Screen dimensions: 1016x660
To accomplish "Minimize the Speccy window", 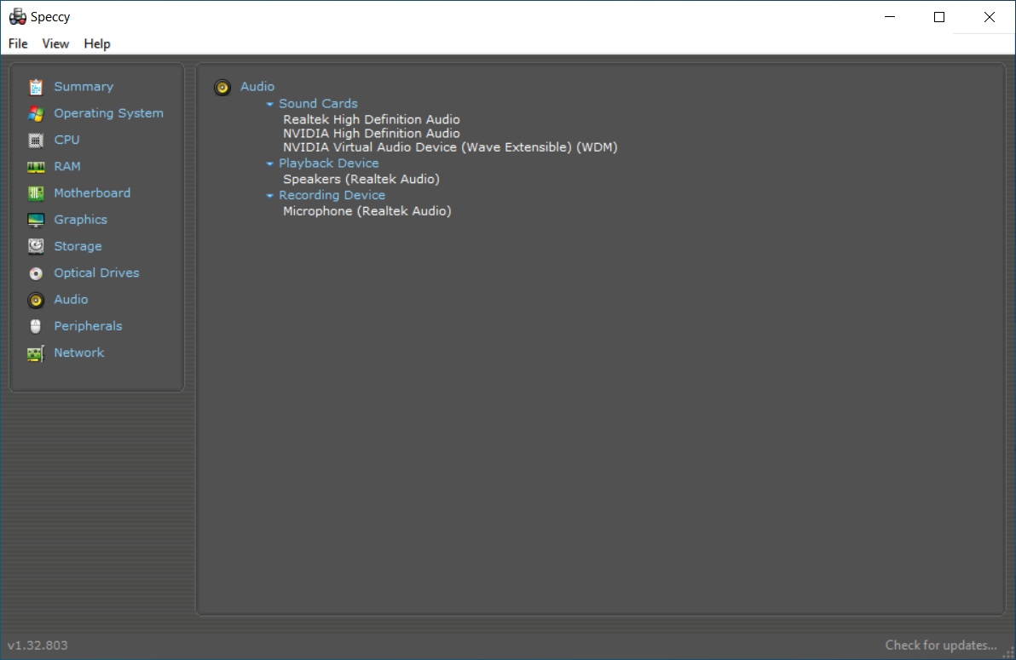I will click(x=890, y=17).
